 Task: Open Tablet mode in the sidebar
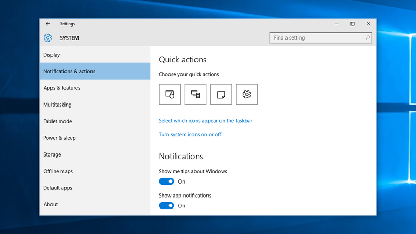click(x=95, y=121)
